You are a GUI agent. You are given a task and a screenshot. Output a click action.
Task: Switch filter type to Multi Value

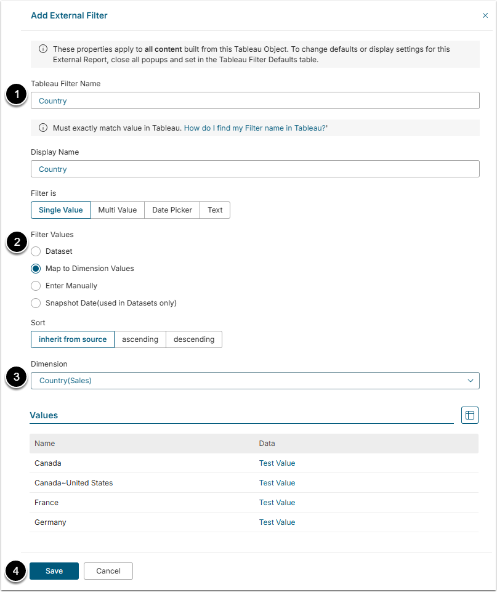tap(118, 210)
